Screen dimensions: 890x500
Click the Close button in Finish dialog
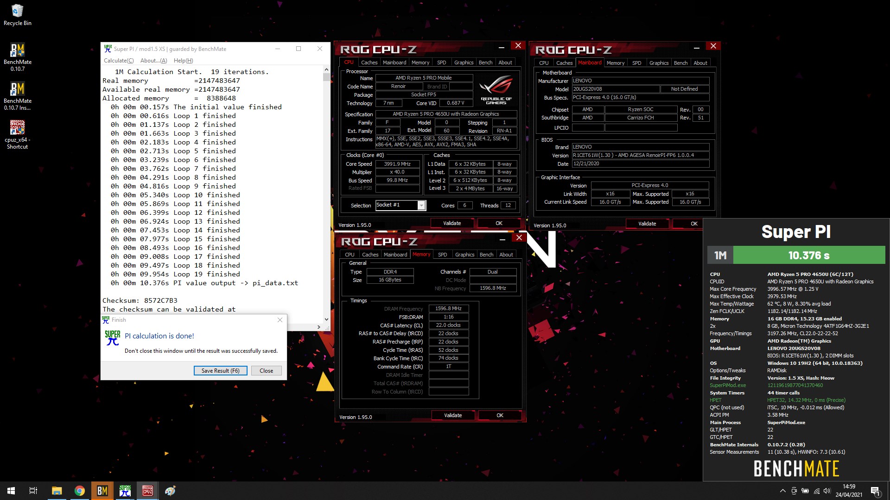[x=266, y=371]
